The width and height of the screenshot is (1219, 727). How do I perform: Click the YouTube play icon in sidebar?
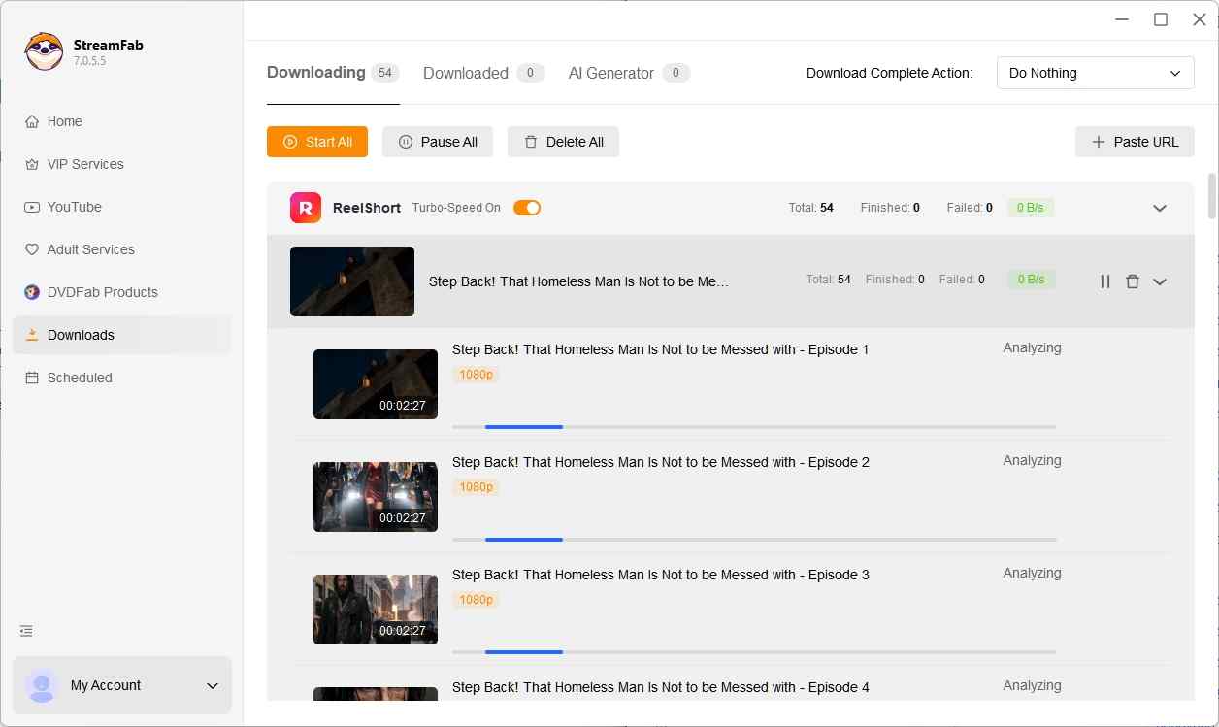tap(32, 207)
